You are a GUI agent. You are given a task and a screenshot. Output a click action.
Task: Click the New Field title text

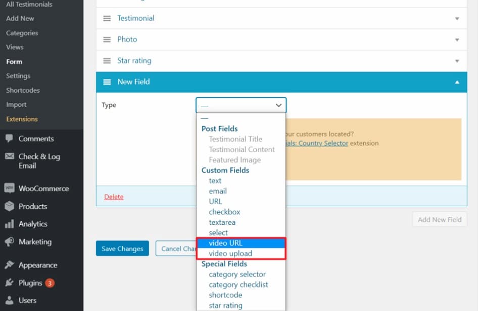click(x=133, y=82)
